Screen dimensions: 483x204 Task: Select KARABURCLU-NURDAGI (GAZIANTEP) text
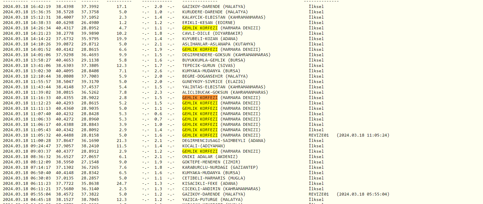point(220,167)
